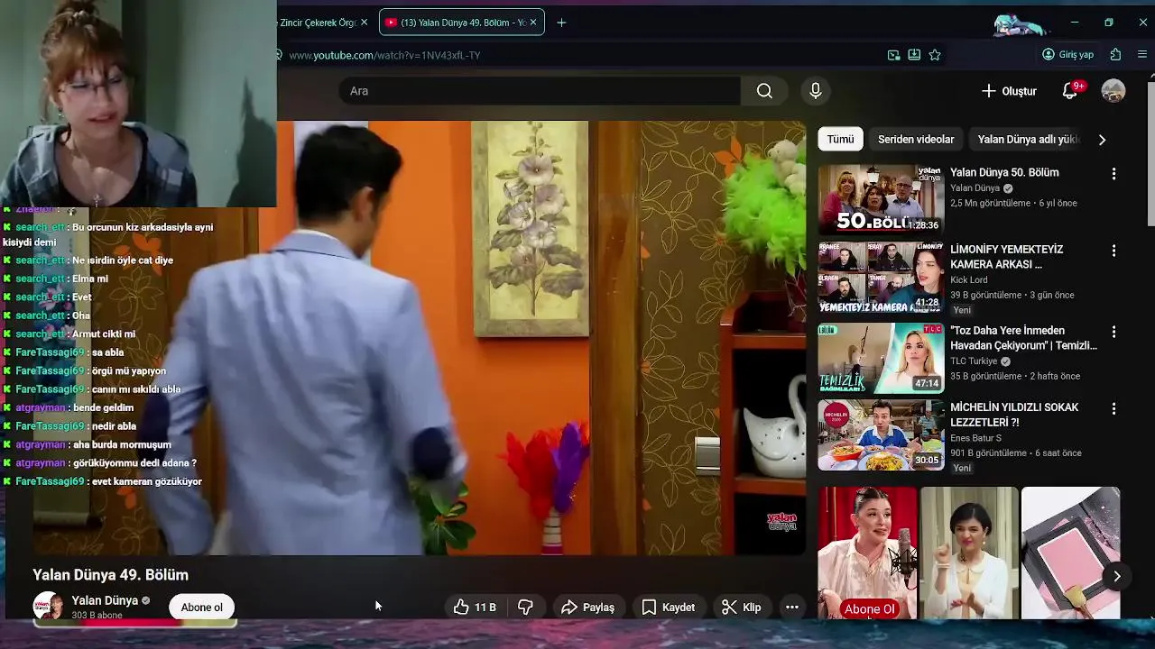Open browser extensions puzzle icon

coord(1116,55)
